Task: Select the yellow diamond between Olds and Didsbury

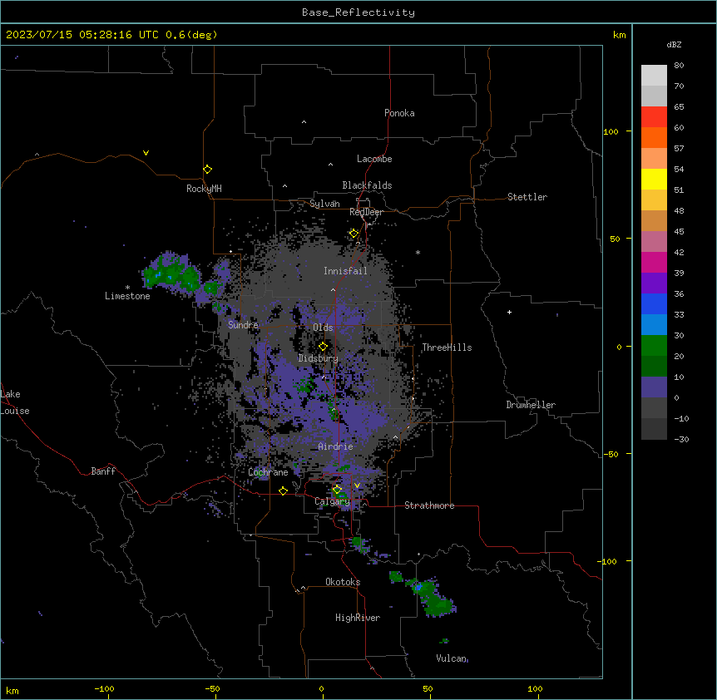Action: (323, 347)
